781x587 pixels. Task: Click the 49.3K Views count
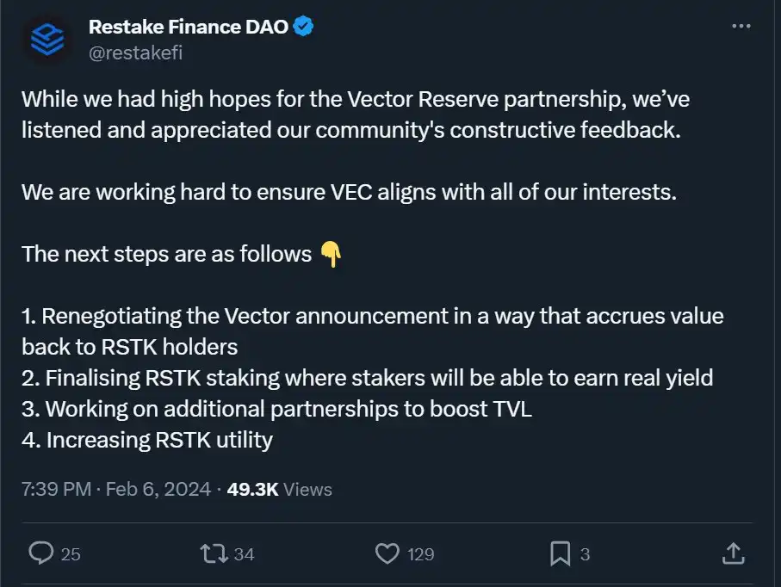(280, 490)
